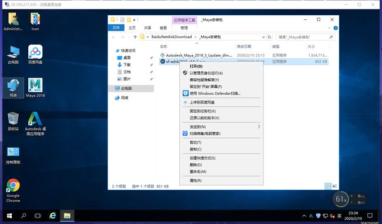Click the help question mark icon
382x224 pixels.
[336, 28]
